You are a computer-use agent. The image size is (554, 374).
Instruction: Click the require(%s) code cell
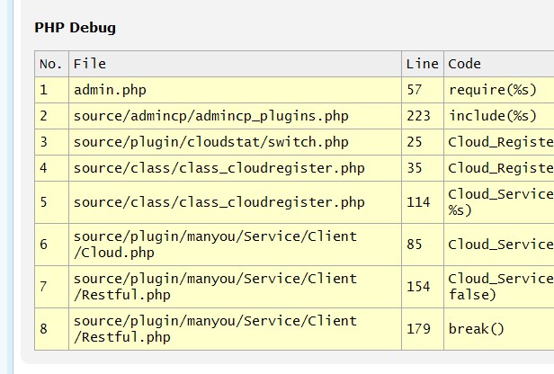click(492, 90)
